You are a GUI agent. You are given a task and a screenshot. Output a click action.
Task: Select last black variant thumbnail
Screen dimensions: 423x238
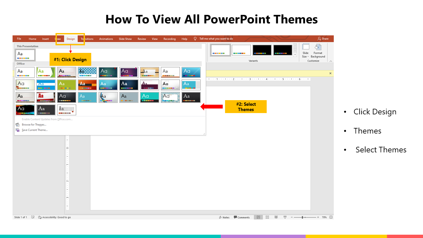283,50
